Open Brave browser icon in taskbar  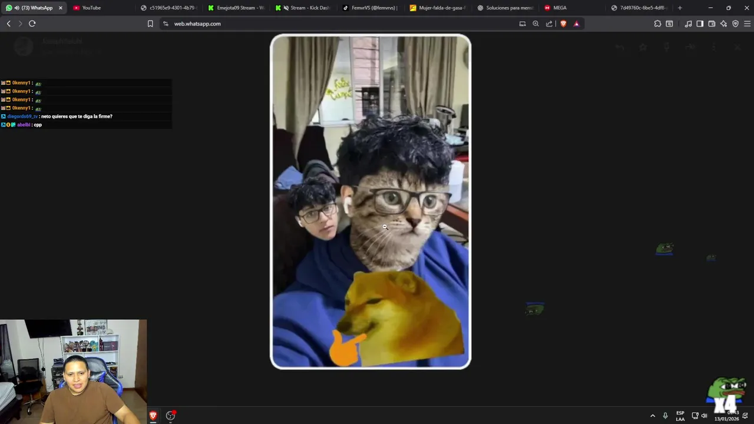[153, 416]
